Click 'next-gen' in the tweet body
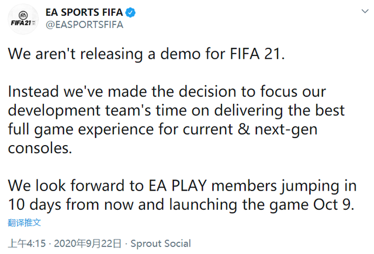The height and width of the screenshot is (254, 374). tap(286, 130)
